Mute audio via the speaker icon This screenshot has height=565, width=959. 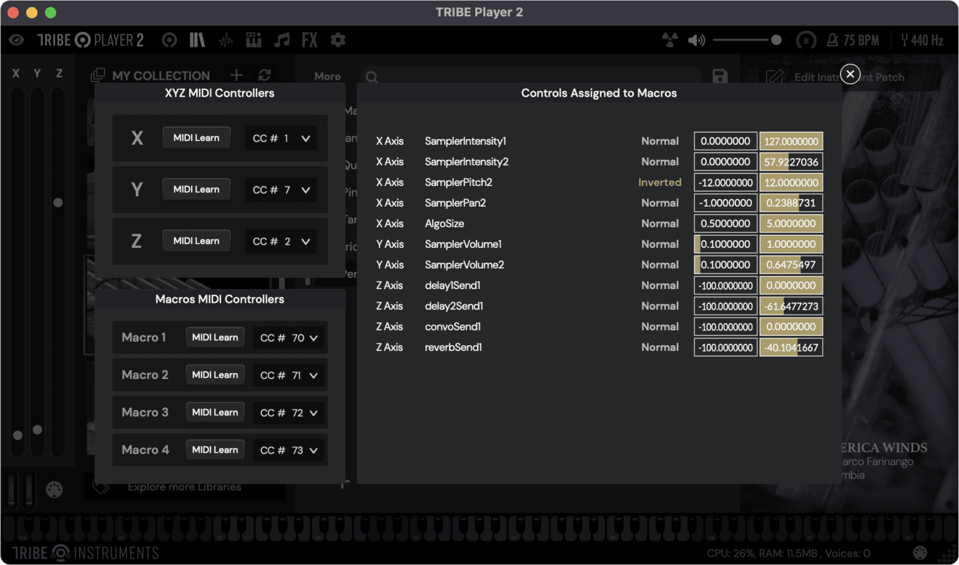point(696,40)
